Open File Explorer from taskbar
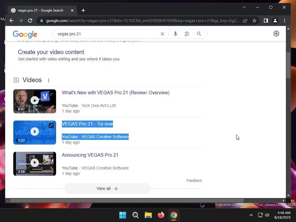Image resolution: width=296 pixels, height=222 pixels. (x=148, y=215)
